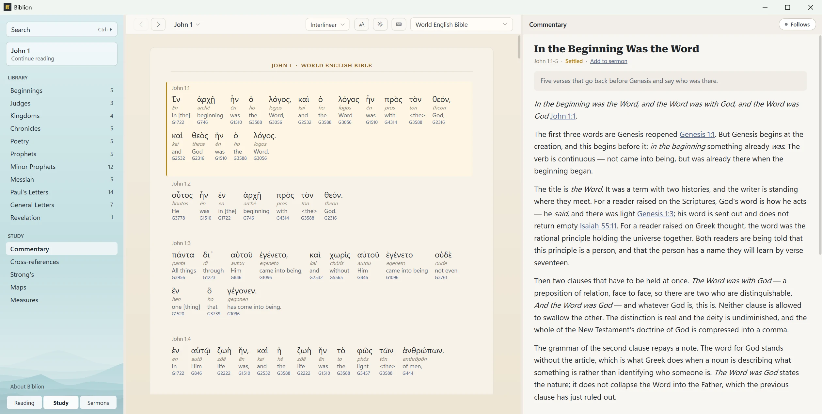Click the Search input field

62,29
